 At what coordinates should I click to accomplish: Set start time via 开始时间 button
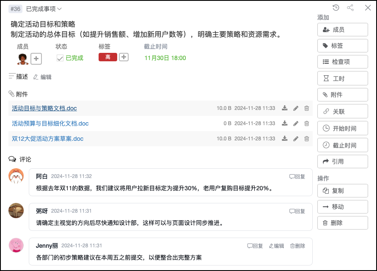[343, 128]
